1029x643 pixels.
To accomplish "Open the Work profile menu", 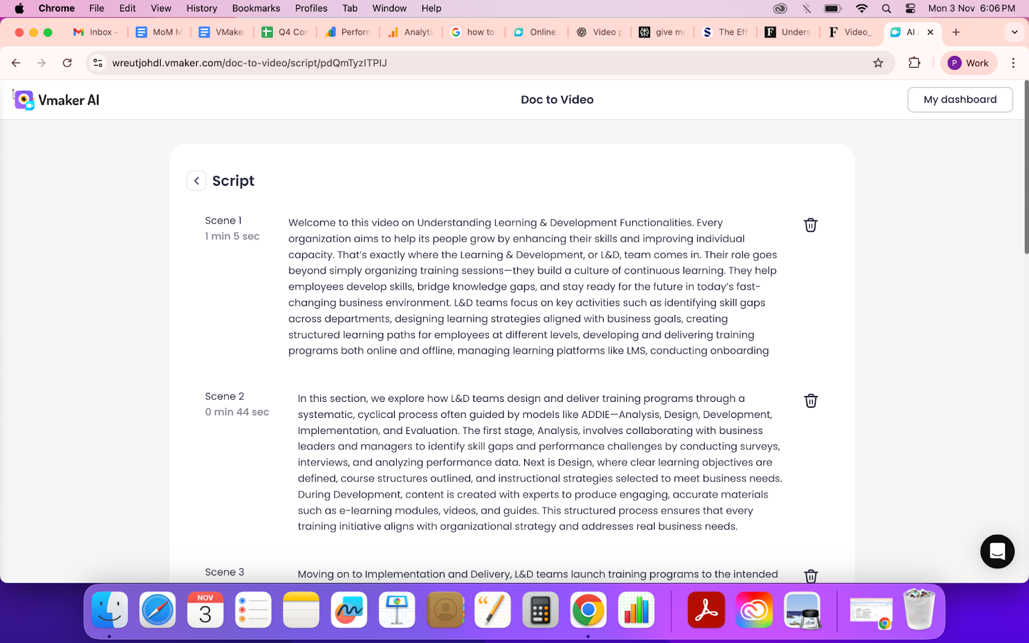I will click(969, 63).
